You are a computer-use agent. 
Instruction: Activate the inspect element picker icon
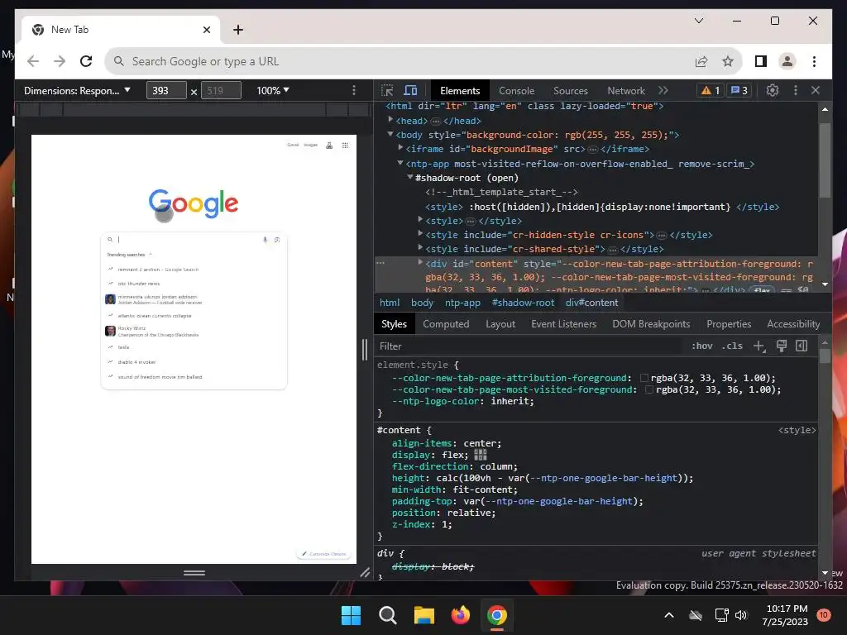pyautogui.click(x=387, y=91)
